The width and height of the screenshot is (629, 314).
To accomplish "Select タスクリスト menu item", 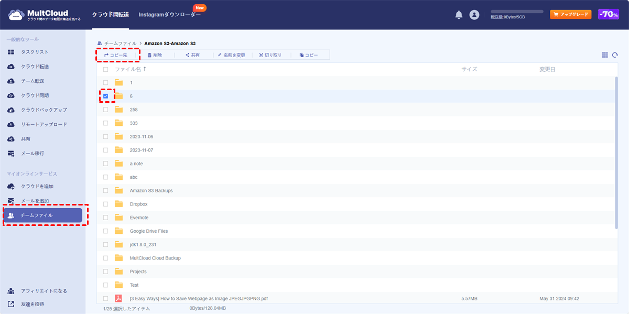I will [35, 52].
